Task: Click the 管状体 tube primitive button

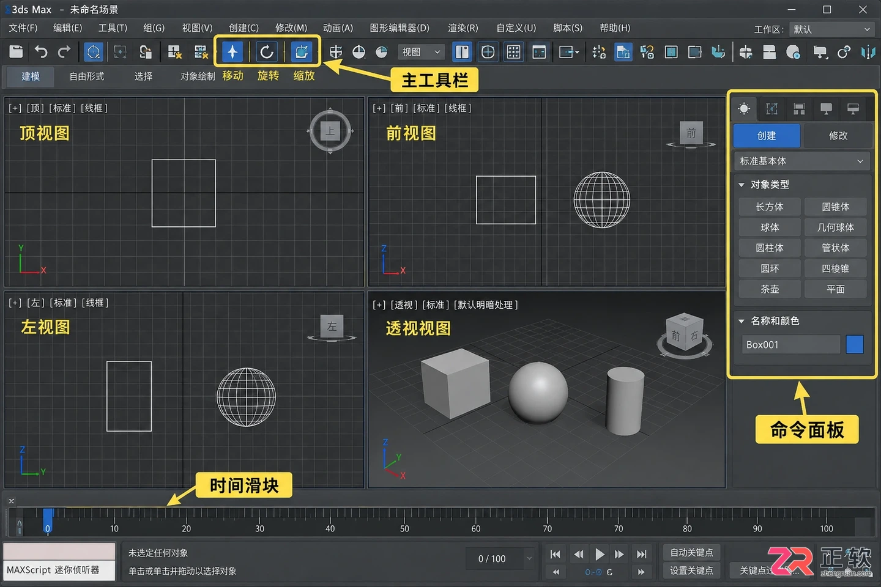Action: 835,248
